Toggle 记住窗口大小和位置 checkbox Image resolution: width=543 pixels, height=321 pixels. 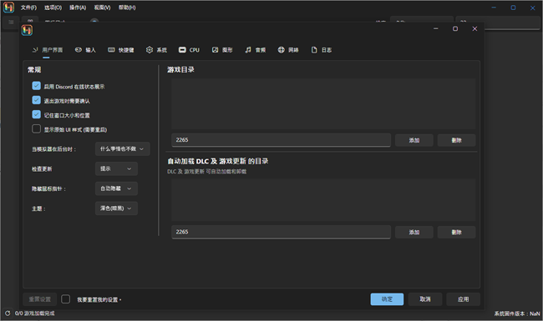[37, 114]
